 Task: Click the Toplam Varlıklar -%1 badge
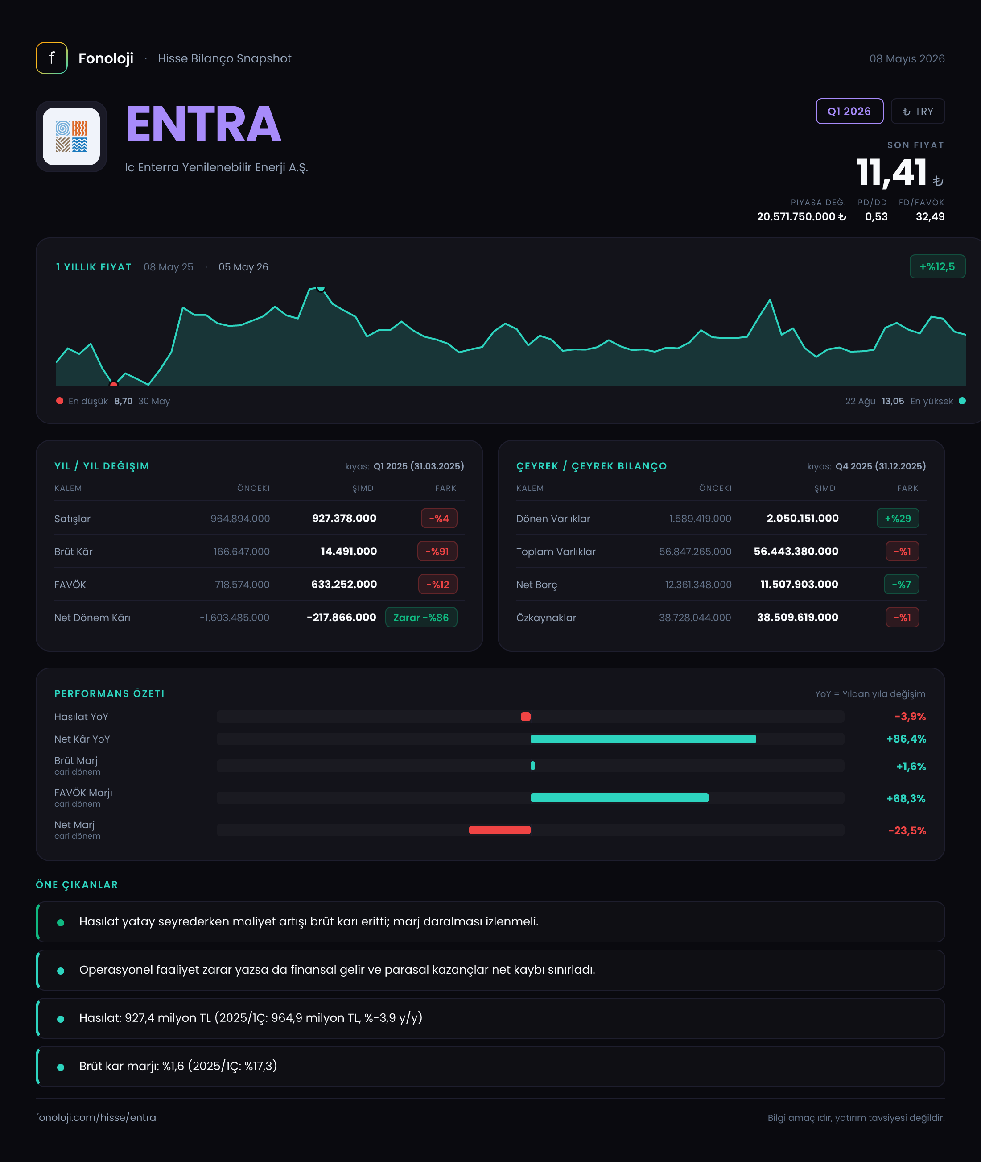[902, 551]
